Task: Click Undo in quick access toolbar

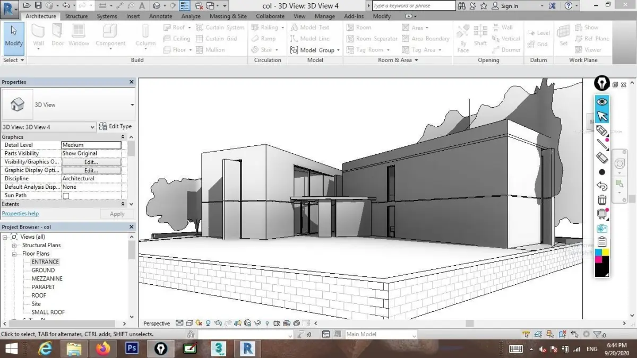Action: [x=66, y=5]
